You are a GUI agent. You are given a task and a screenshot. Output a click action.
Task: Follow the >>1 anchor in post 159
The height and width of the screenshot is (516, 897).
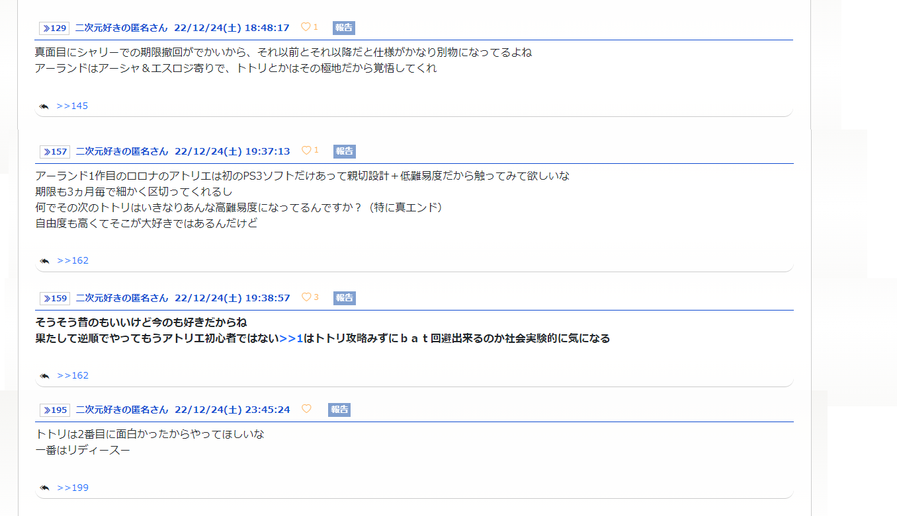point(291,338)
